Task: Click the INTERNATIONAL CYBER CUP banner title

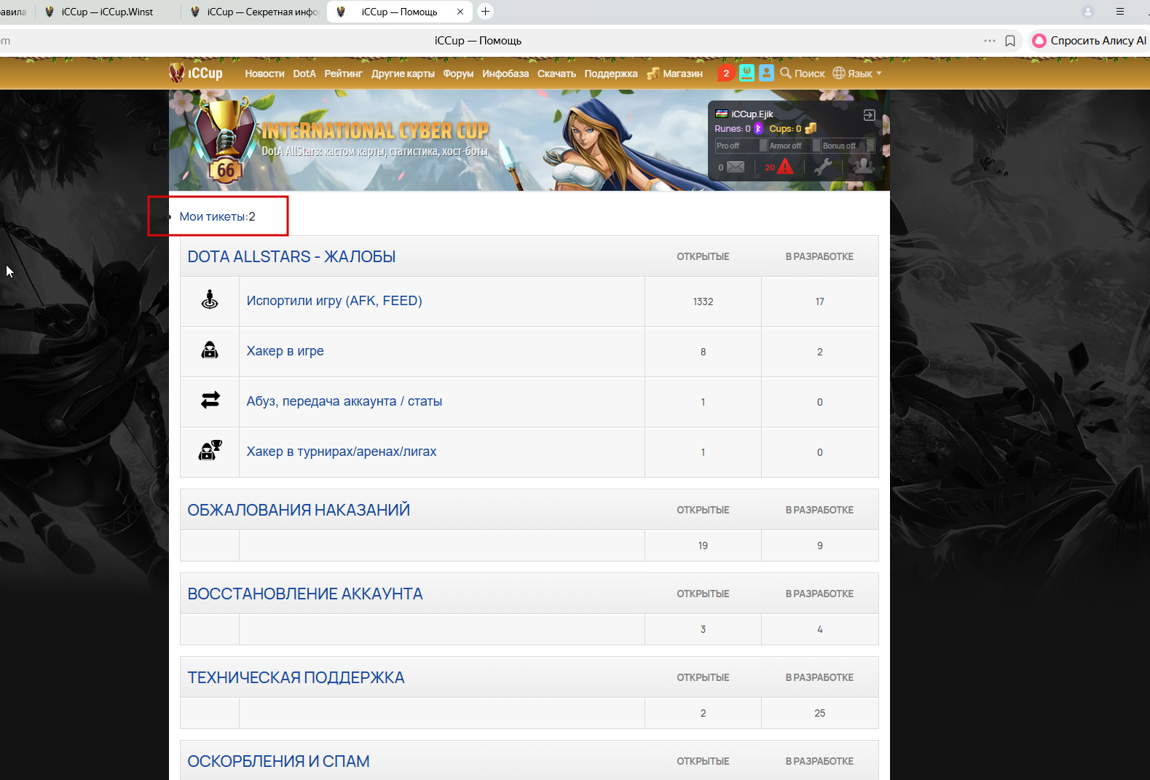Action: [x=375, y=130]
